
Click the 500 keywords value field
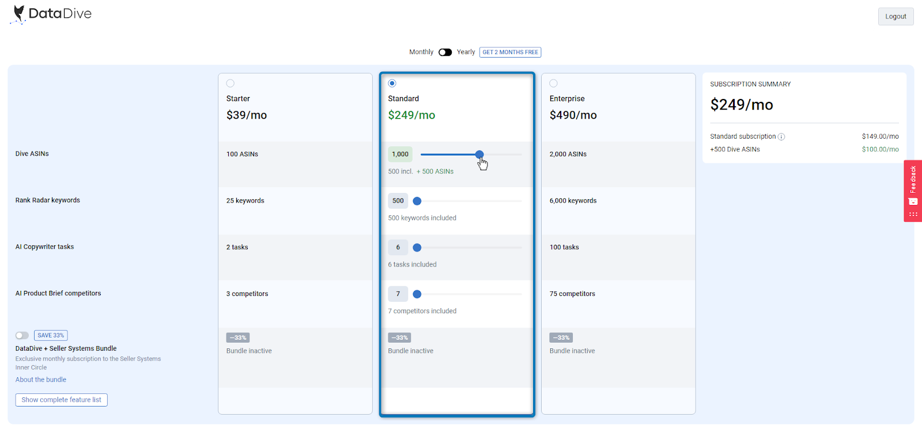tap(398, 201)
